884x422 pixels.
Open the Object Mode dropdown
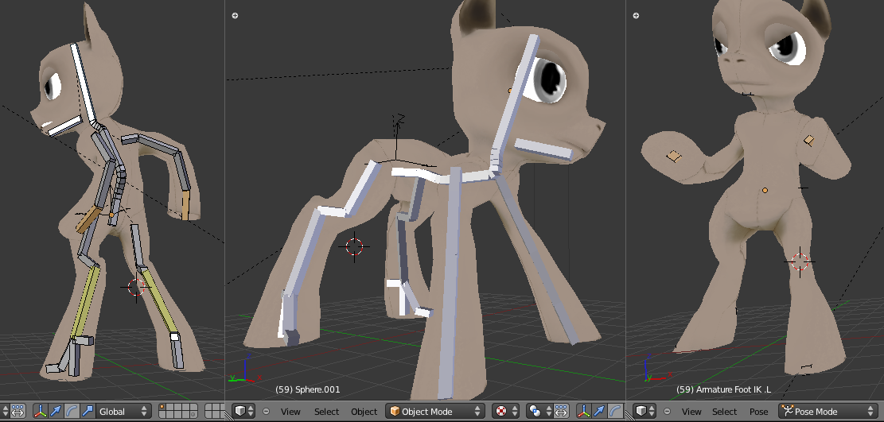click(x=435, y=412)
